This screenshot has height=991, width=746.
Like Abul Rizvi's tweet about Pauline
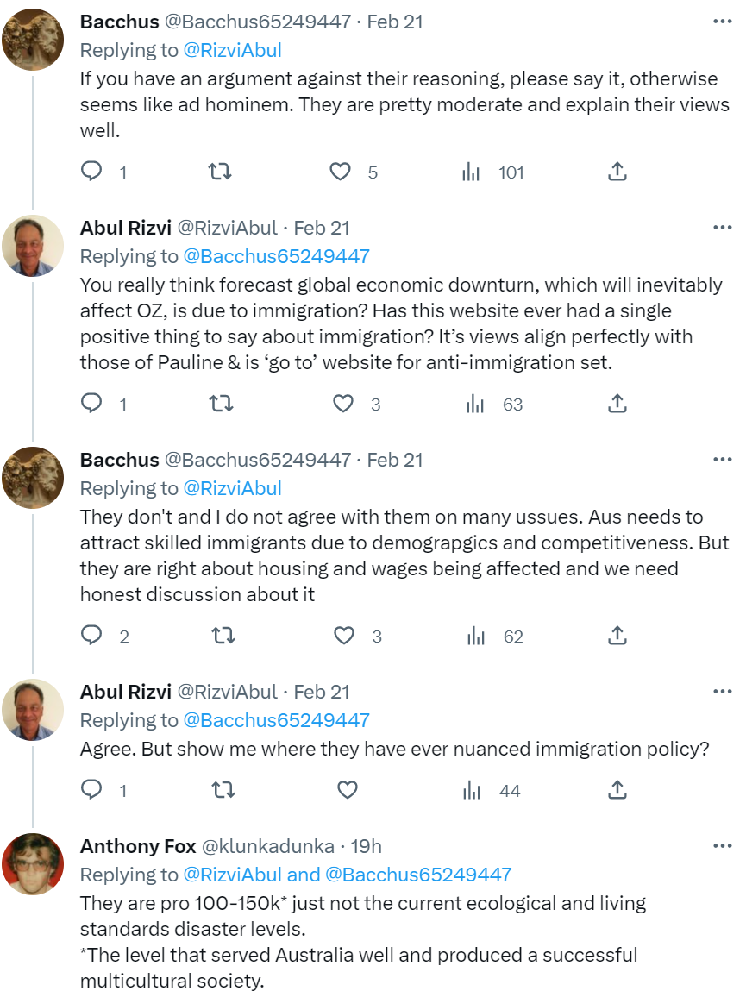(x=343, y=404)
